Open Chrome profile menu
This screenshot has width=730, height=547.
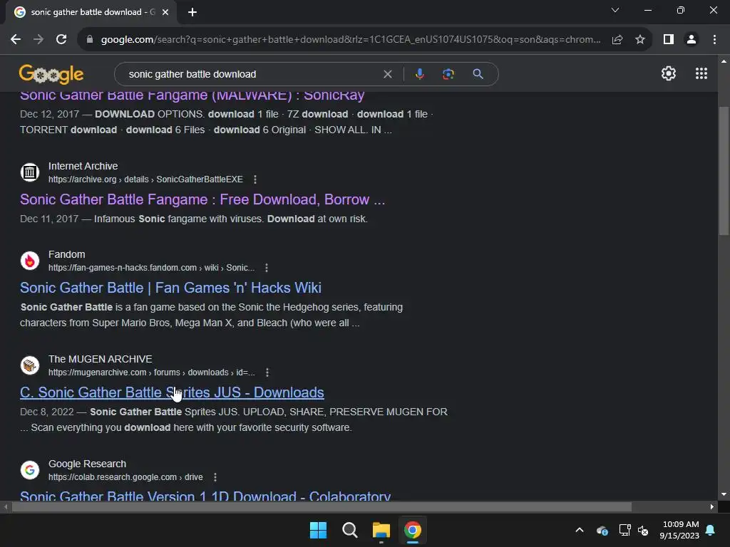pyautogui.click(x=692, y=40)
